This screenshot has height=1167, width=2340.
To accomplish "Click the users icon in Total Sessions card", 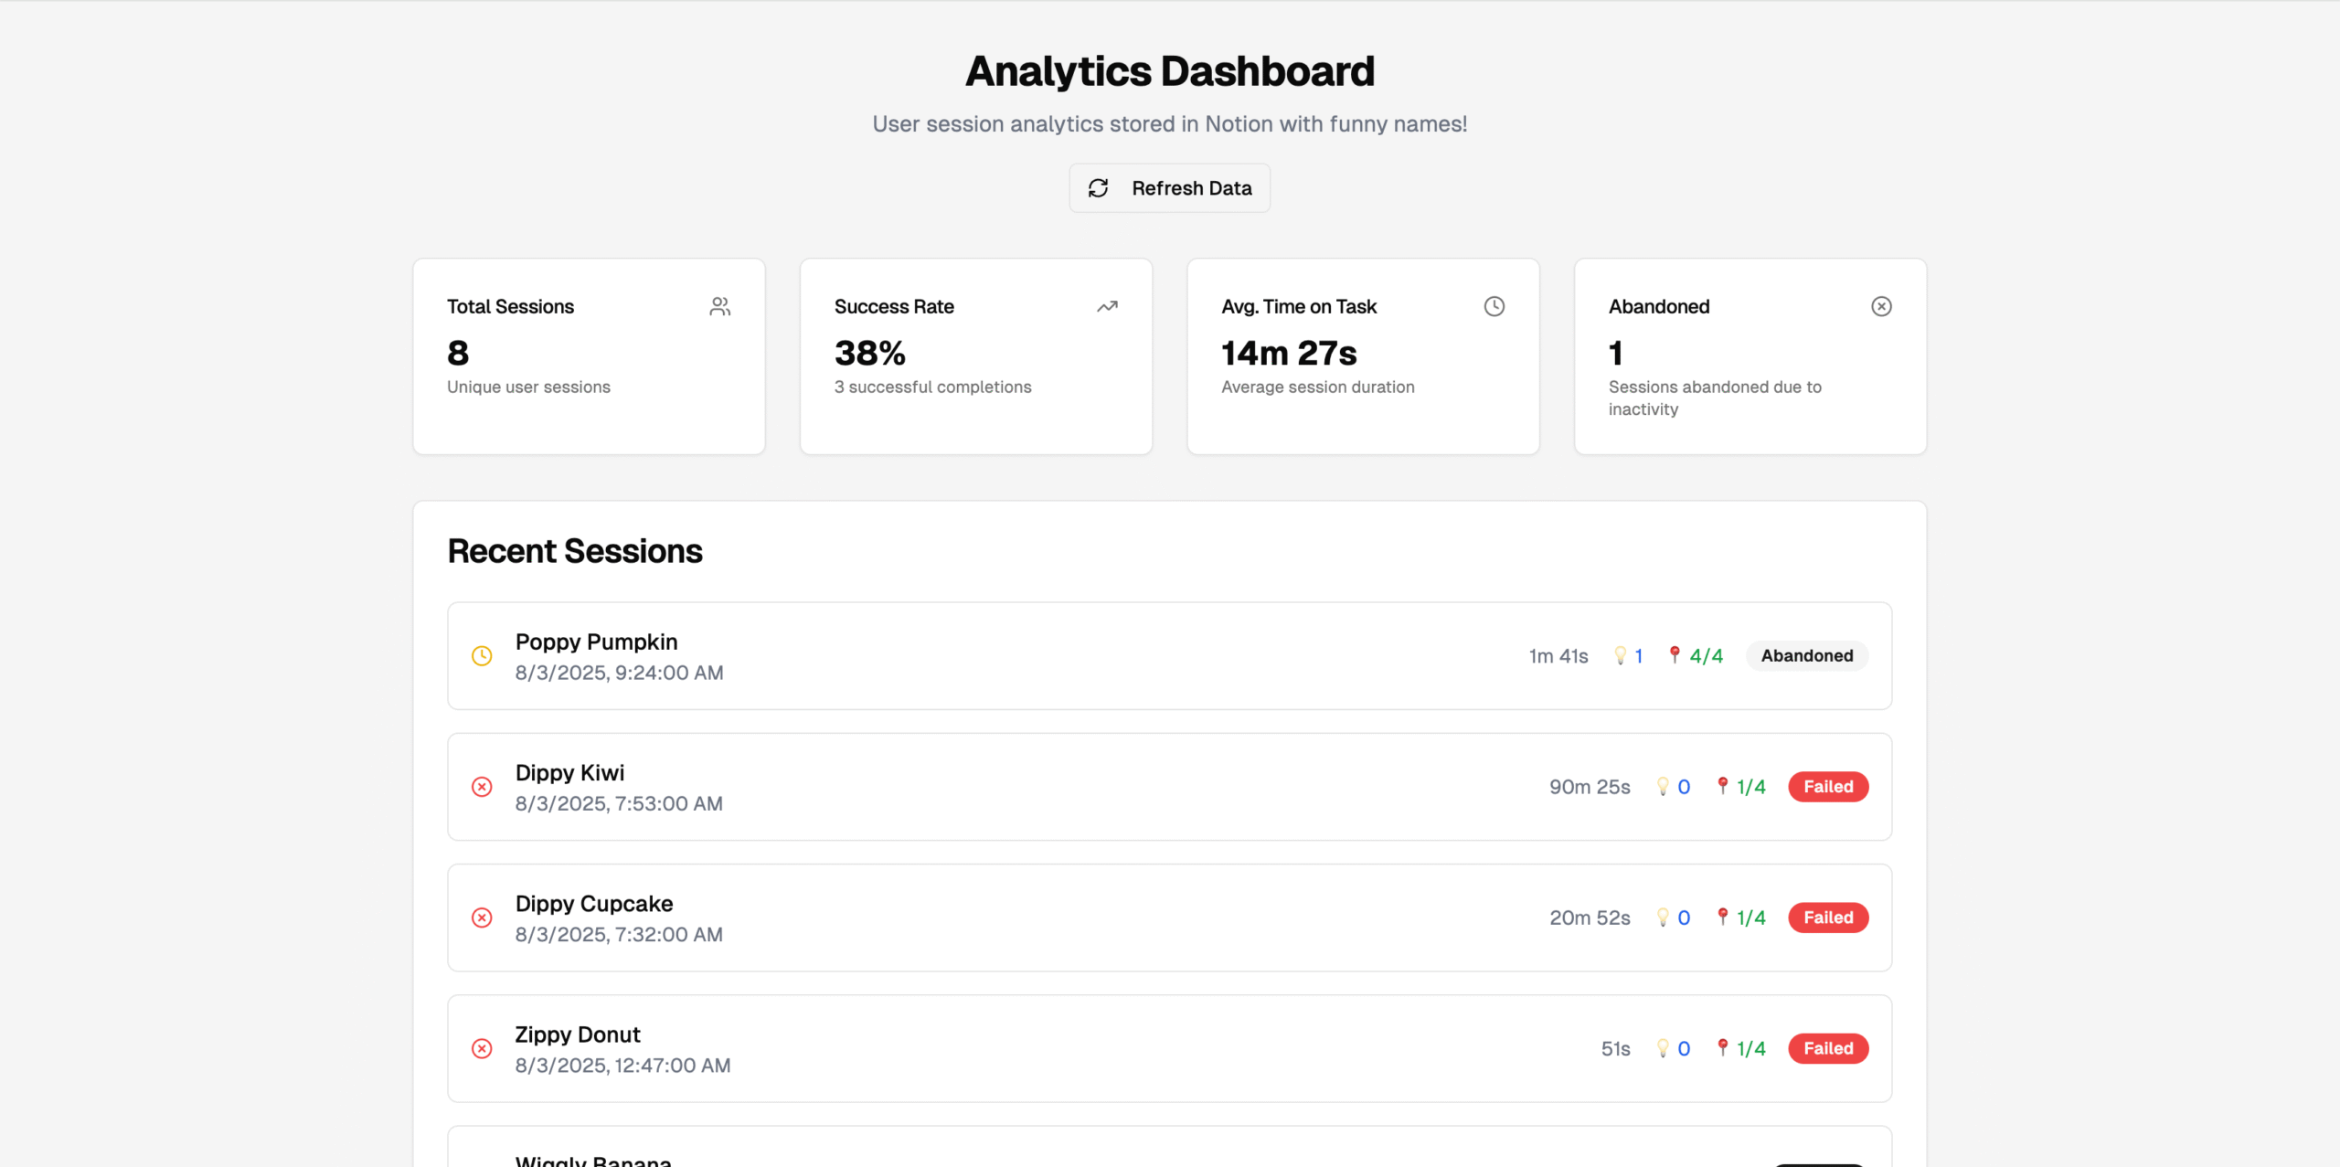I will (x=720, y=306).
